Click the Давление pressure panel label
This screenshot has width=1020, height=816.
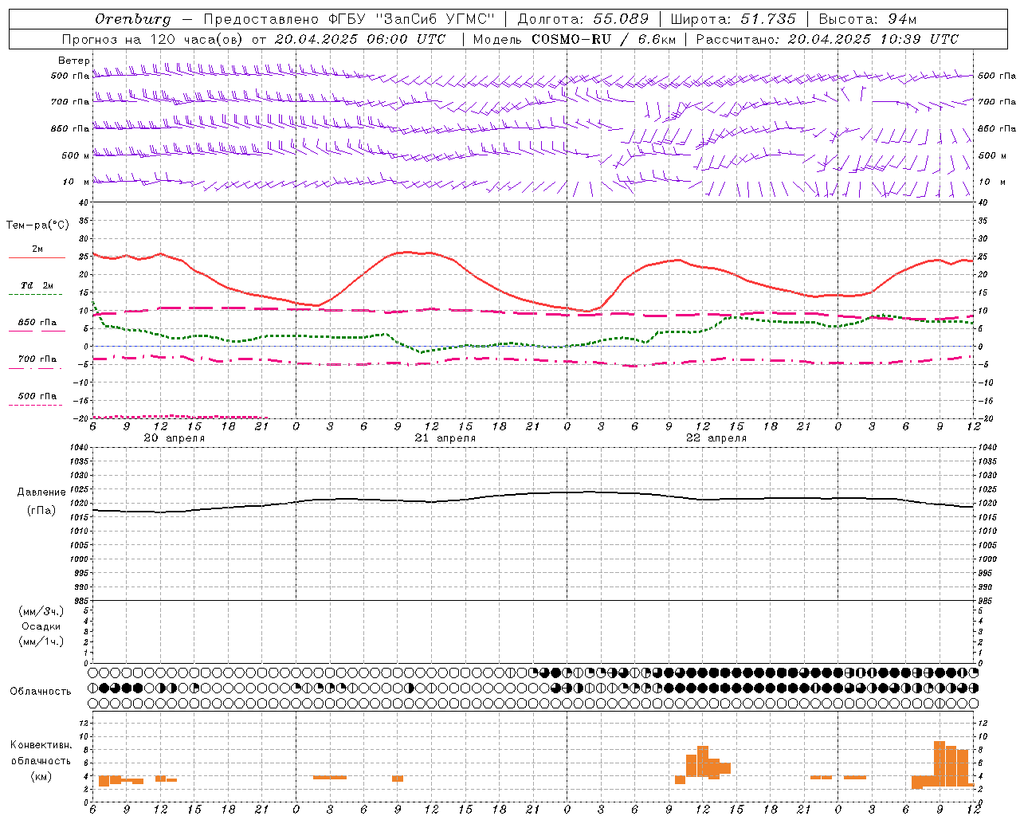coord(41,492)
